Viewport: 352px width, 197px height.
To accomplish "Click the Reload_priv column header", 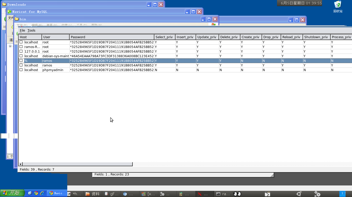I will click(292, 37).
